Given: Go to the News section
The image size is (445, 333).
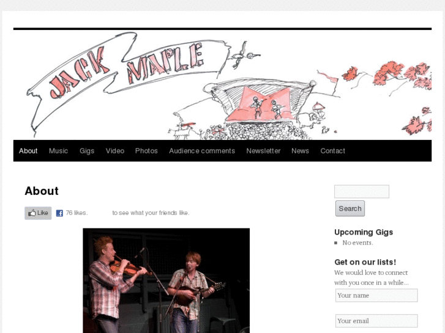Looking at the screenshot, I should [300, 151].
